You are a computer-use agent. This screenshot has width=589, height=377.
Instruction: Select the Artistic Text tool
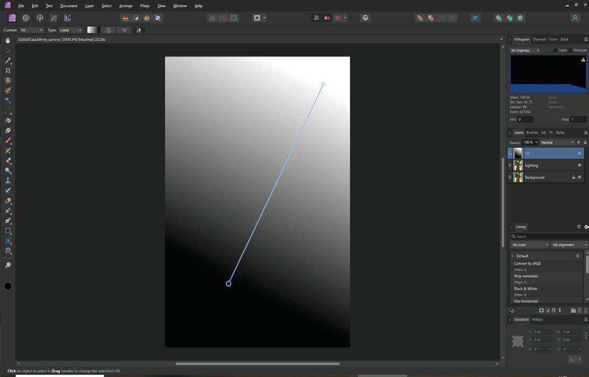(8, 242)
